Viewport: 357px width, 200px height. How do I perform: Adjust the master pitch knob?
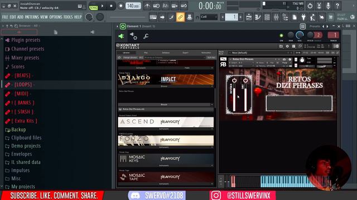tap(100, 17)
